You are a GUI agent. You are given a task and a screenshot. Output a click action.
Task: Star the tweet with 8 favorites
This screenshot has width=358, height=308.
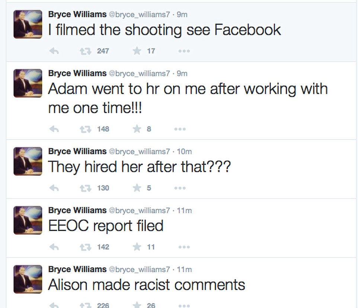137,129
